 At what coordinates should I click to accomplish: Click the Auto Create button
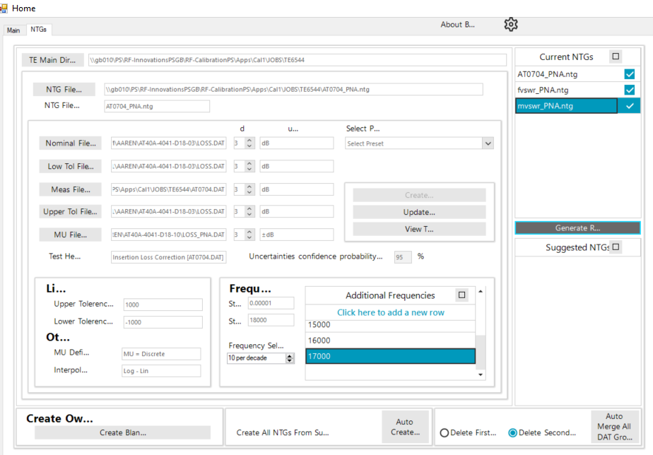click(406, 427)
